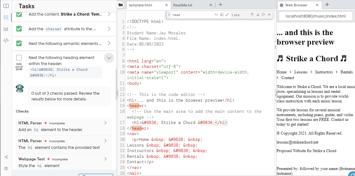355x176 pixels.
Task: Toggle Match Whole Word in find bar
Action: pyautogui.click(x=222, y=15)
